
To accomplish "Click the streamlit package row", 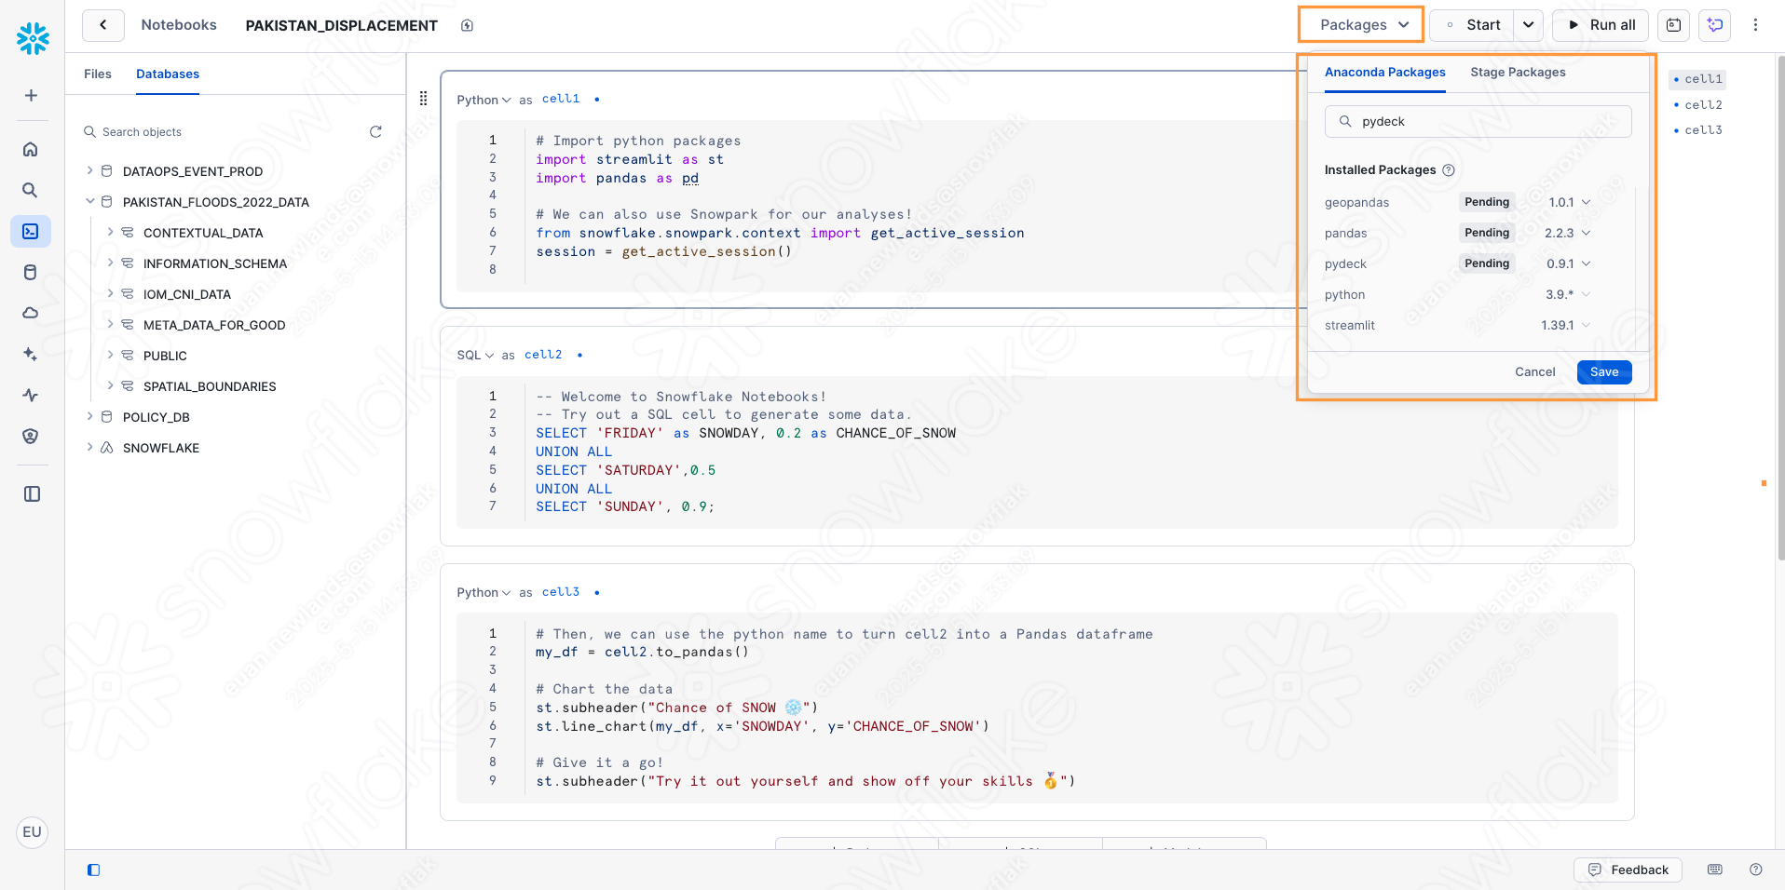I will tap(1459, 325).
